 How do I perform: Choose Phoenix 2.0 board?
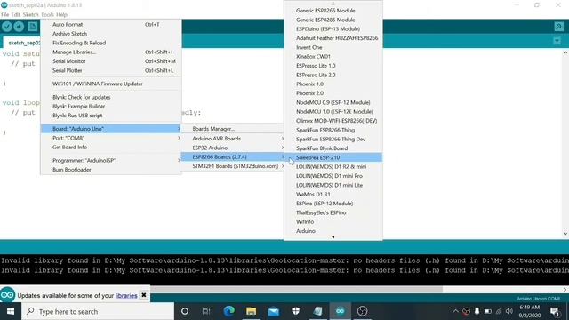(333, 93)
